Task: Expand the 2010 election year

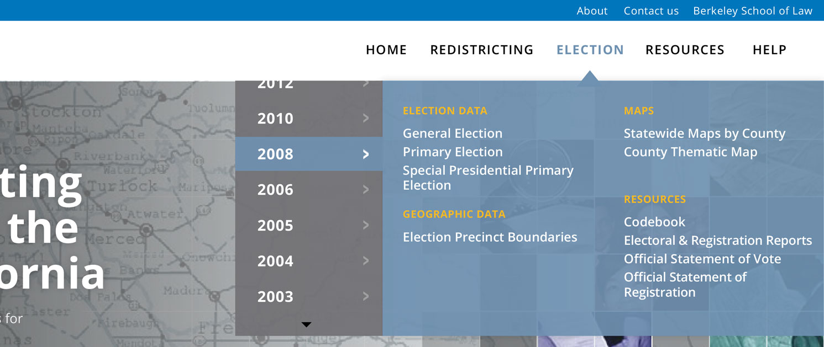Action: (x=309, y=118)
